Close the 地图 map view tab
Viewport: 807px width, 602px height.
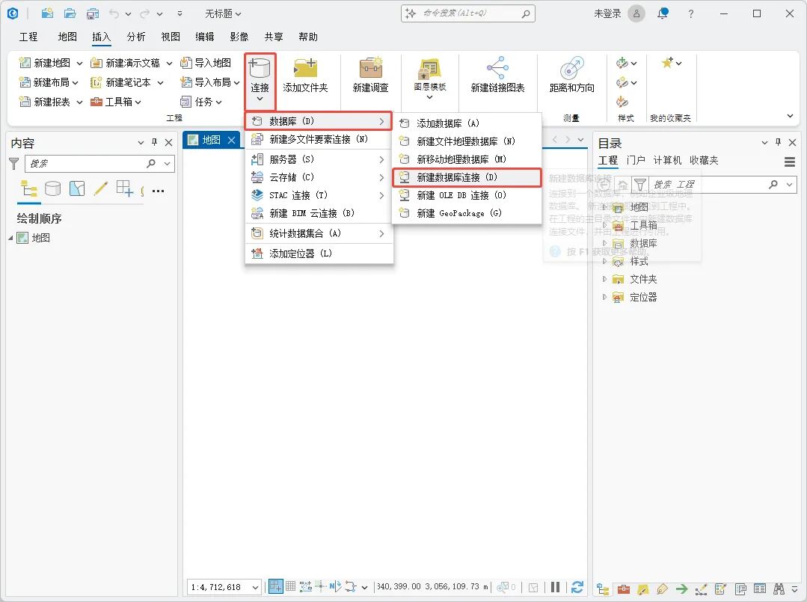(232, 140)
